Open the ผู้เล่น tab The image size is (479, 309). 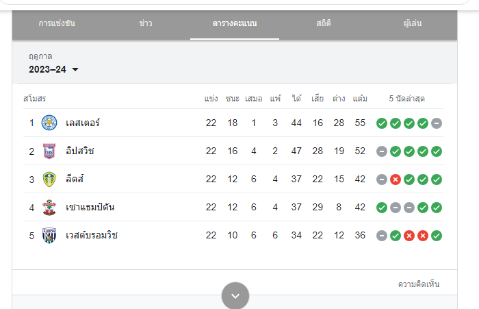[413, 23]
